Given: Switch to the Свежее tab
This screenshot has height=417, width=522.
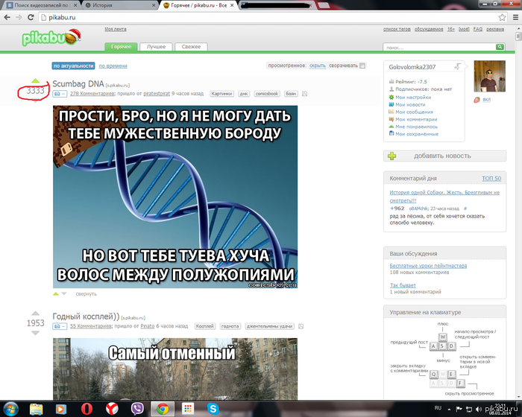Looking at the screenshot, I should click(191, 47).
